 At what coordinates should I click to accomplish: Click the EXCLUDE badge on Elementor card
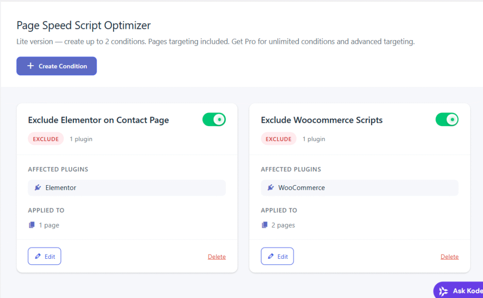[x=46, y=139]
